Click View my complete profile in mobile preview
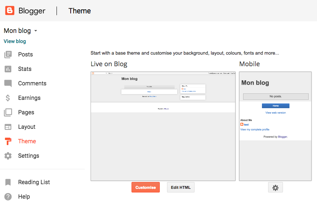The image size is (317, 212). 255,130
